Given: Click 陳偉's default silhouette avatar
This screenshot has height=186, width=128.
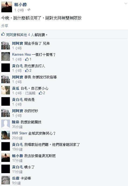Looking at the screenshot, I should pyautogui.click(x=6, y=124).
